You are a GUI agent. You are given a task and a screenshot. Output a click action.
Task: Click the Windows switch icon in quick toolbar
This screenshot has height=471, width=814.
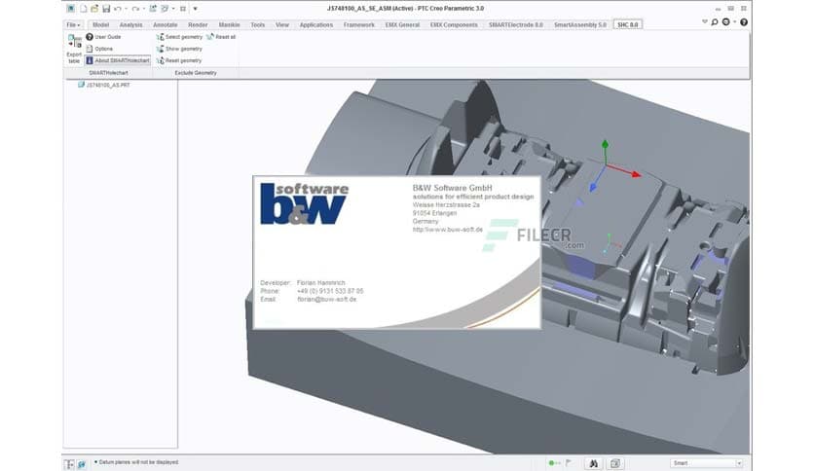point(165,9)
